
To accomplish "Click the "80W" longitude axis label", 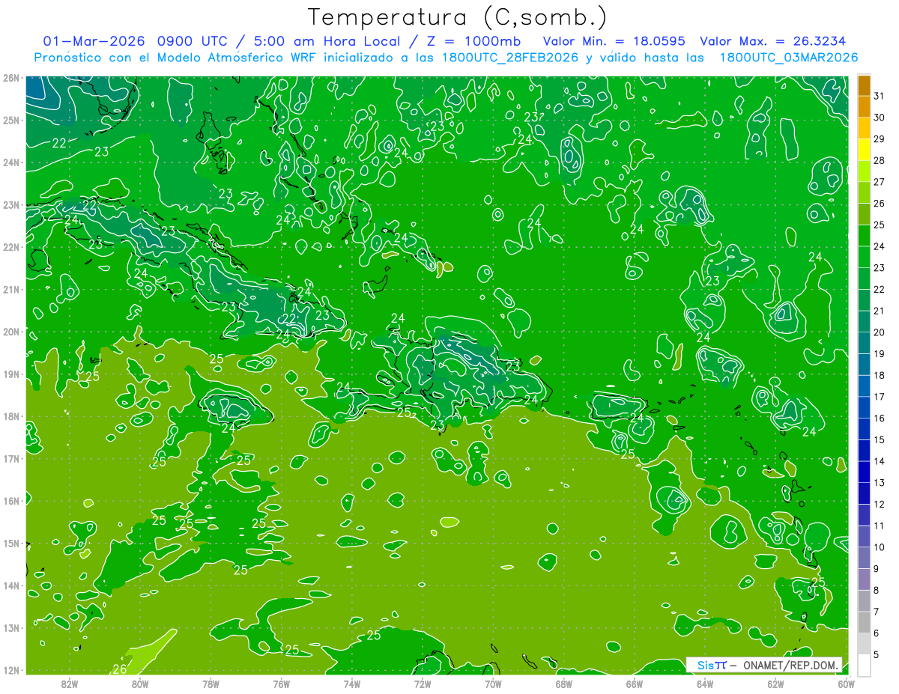I will pos(140,684).
